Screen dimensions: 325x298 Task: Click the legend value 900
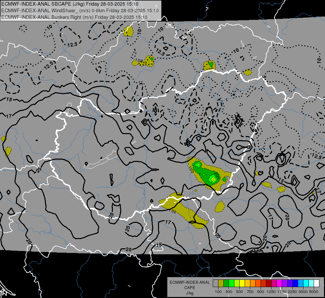[x=261, y=292]
